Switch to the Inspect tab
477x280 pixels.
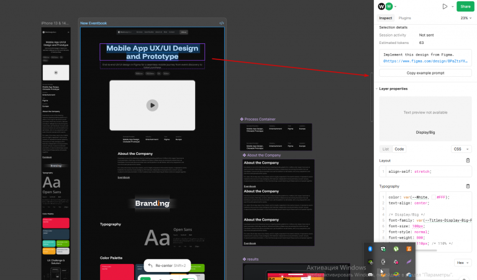pyautogui.click(x=386, y=18)
